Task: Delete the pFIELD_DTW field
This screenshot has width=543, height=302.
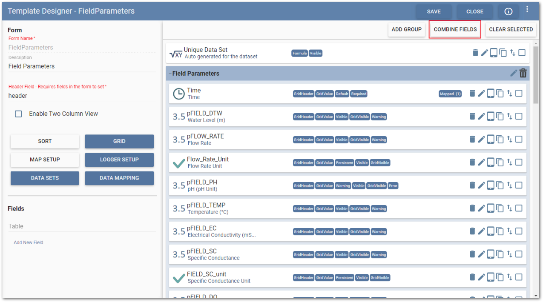Action: click(472, 116)
